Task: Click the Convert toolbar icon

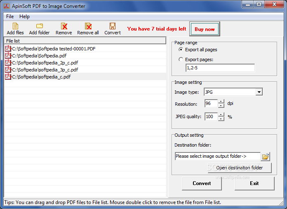Action: point(113,26)
